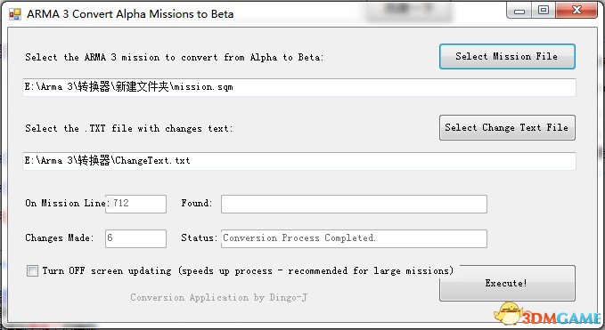The width and height of the screenshot is (605, 330).
Task: Click the mission.sqm path field
Action: [299, 87]
